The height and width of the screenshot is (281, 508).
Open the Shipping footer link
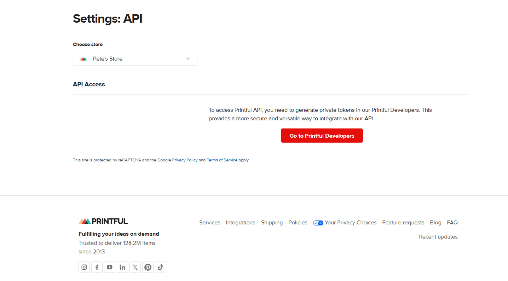tap(272, 223)
